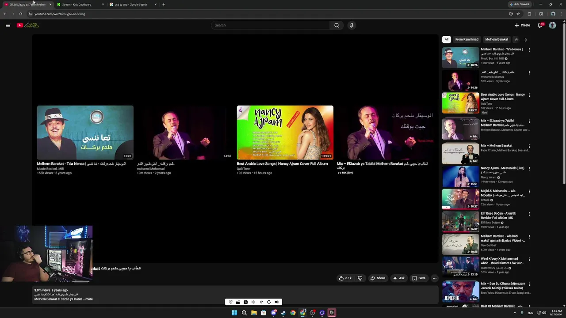Screen dimensions: 566x318
Task: Dislike the video with thumbs-down
Action: [360, 278]
